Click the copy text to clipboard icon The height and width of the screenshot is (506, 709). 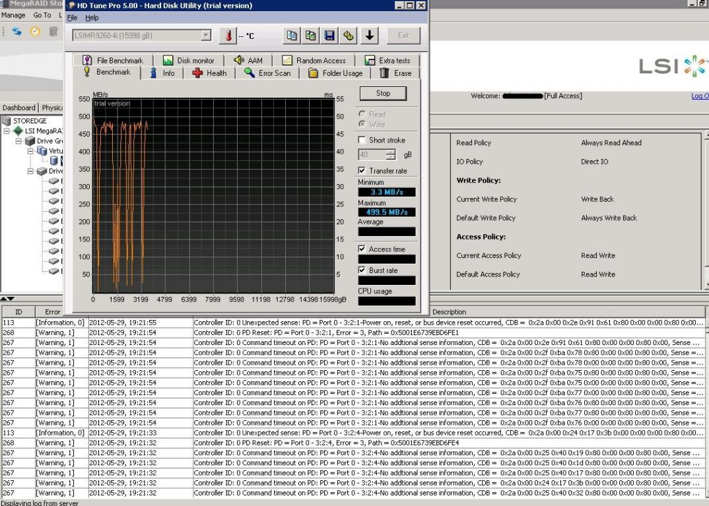pyautogui.click(x=292, y=36)
